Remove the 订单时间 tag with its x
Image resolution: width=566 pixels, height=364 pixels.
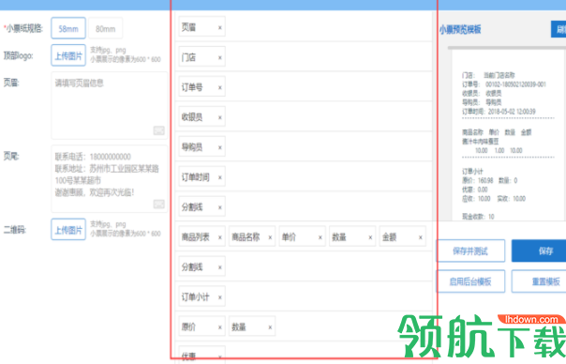220,177
